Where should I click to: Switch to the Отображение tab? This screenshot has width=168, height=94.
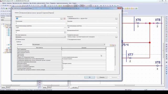(23, 13)
